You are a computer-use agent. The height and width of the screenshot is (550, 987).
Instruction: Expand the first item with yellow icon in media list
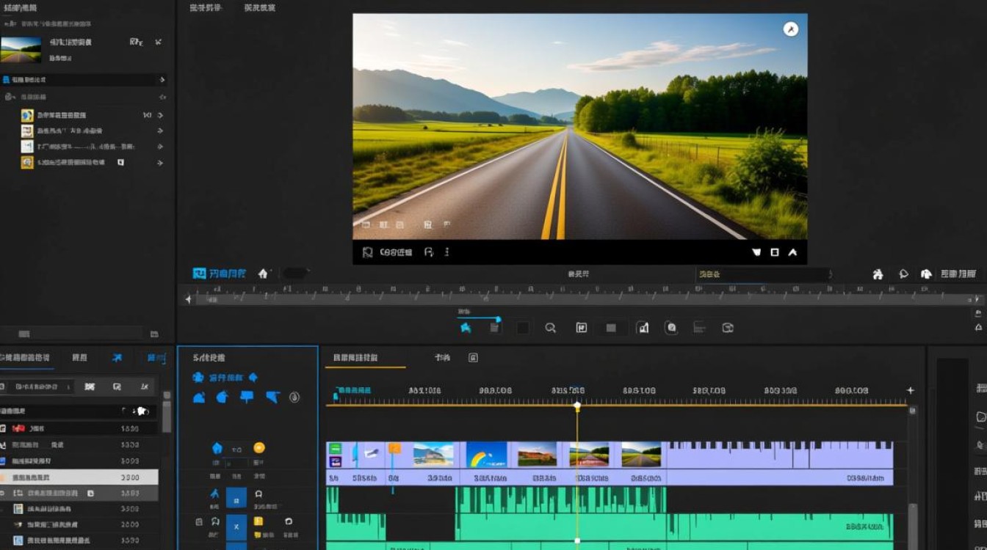tap(160, 115)
